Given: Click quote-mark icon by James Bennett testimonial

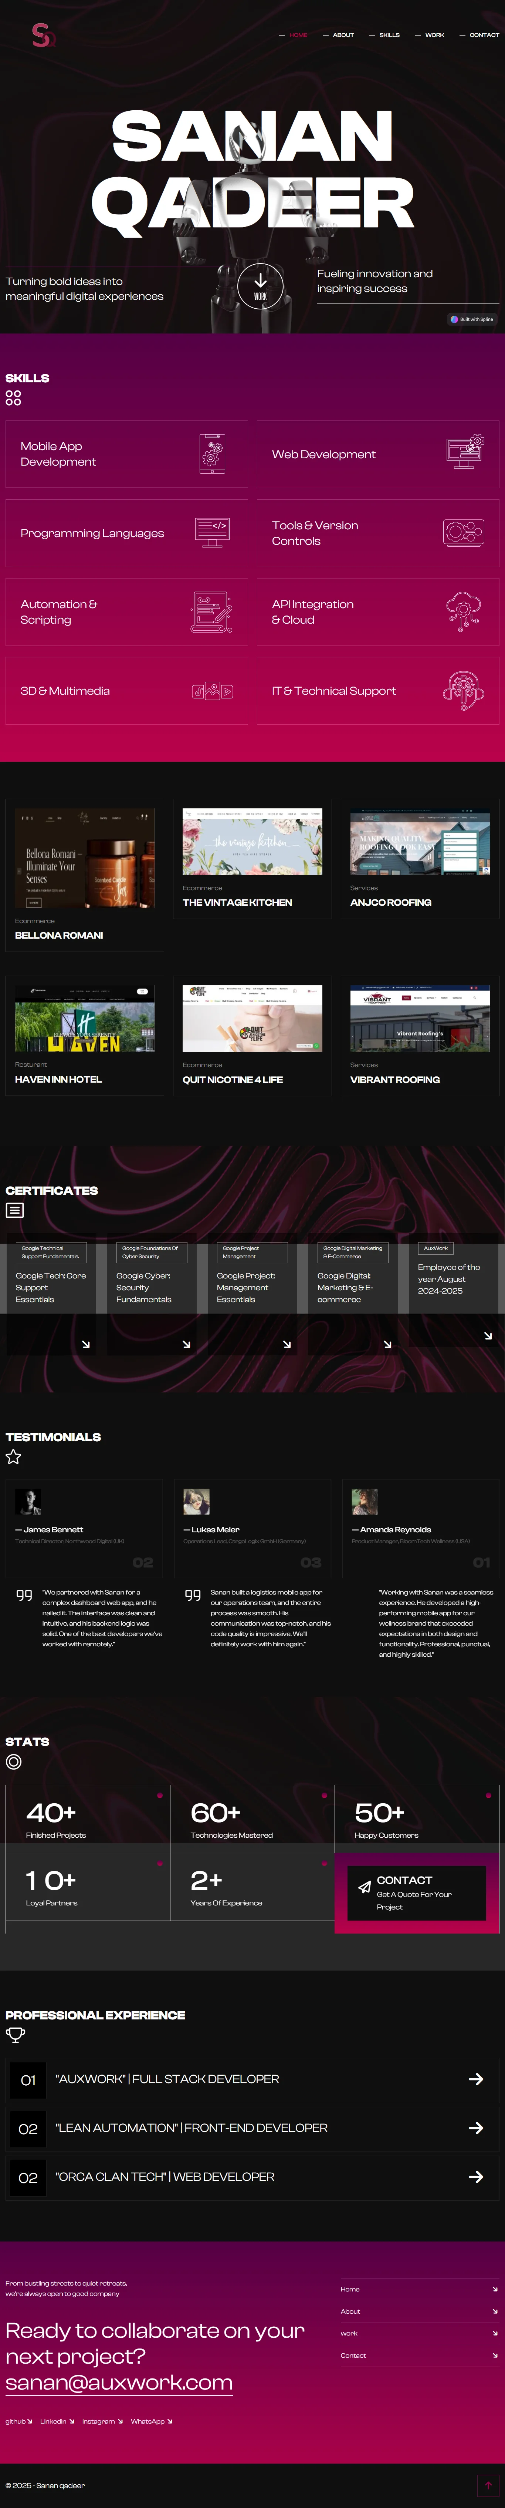Looking at the screenshot, I should click(24, 1596).
